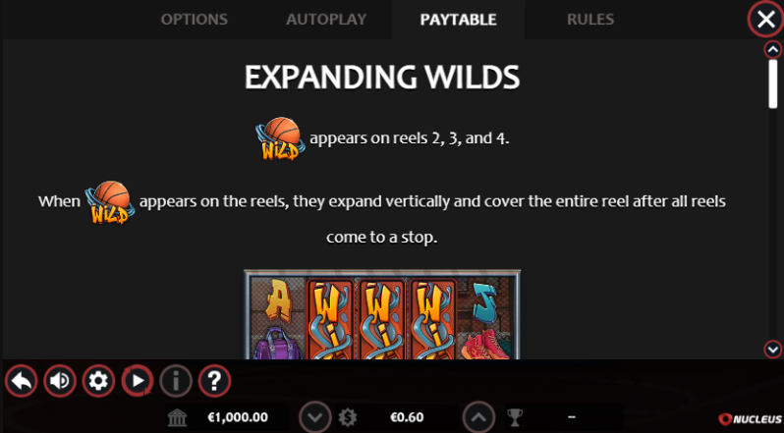Increase the bet with up chevron
The image size is (784, 433).
tap(478, 417)
